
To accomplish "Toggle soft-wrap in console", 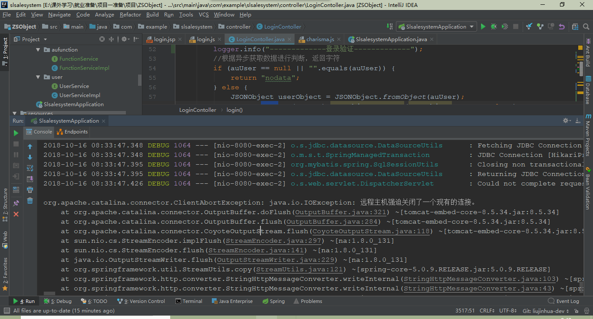I will click(x=30, y=168).
